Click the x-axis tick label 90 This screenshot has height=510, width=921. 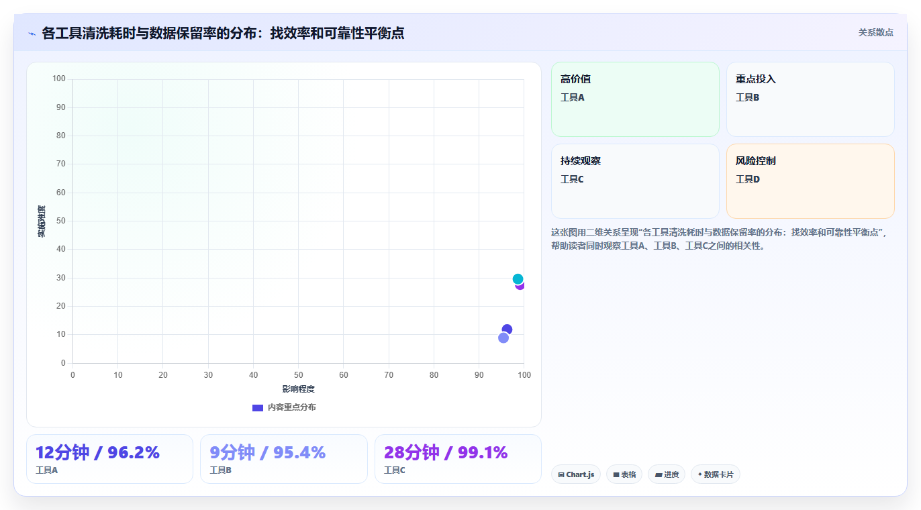click(x=479, y=375)
